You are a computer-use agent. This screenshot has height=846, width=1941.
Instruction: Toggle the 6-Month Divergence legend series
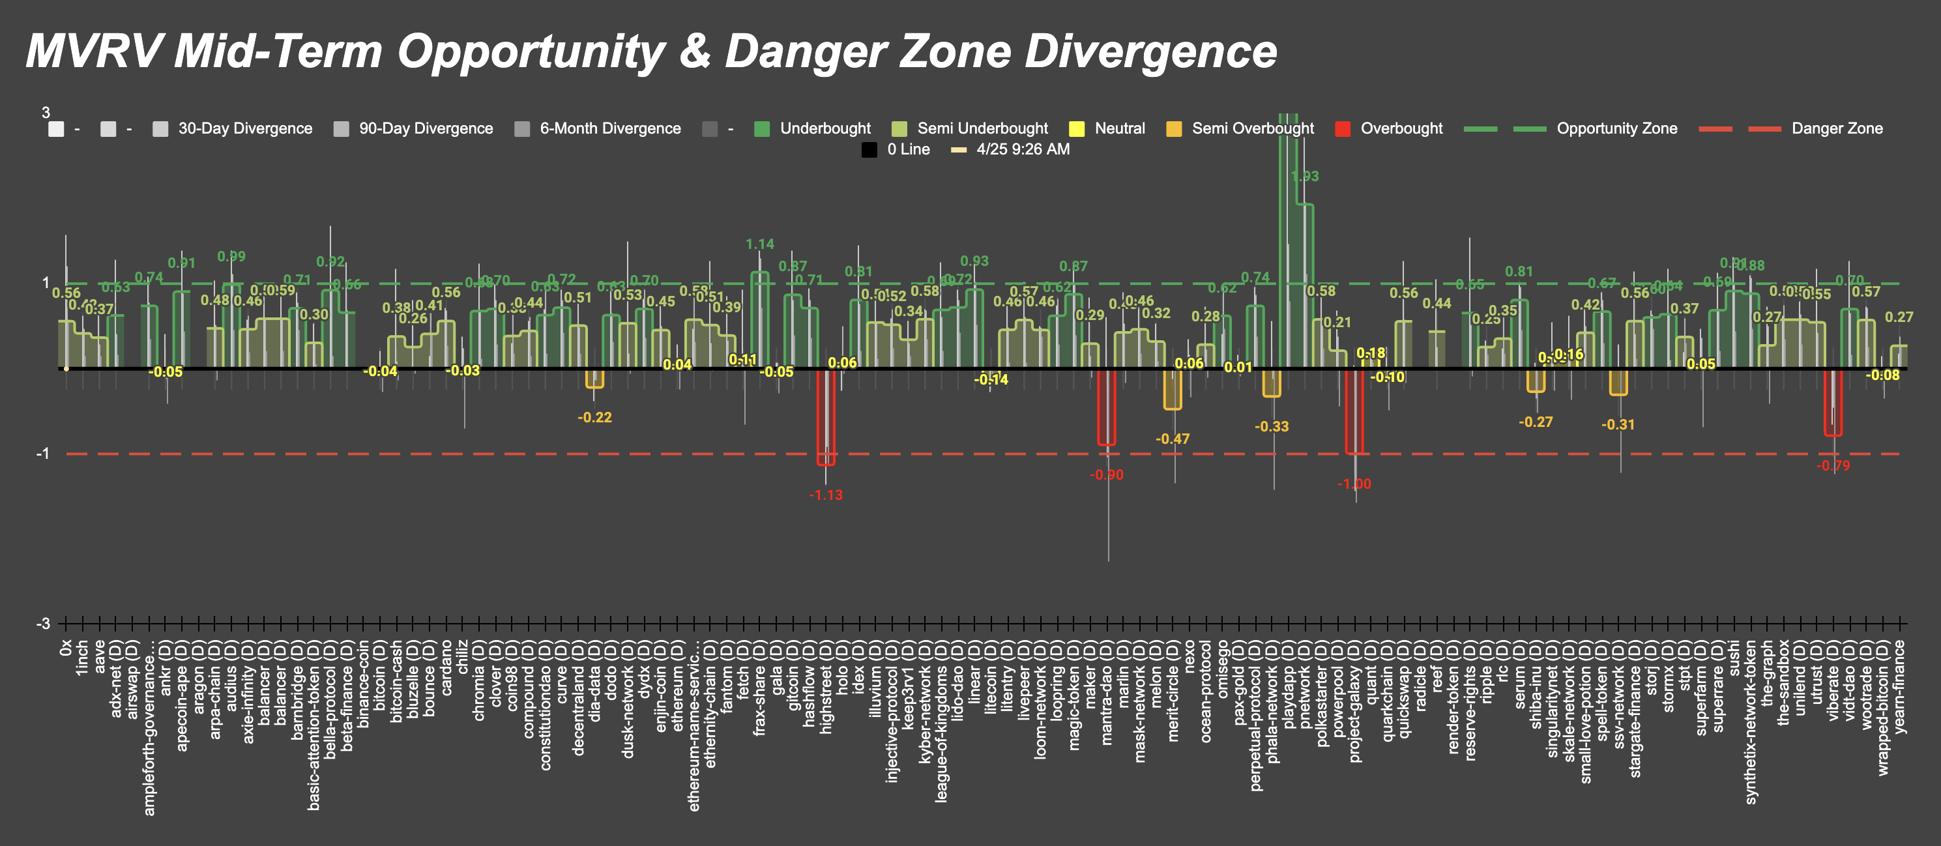609,129
